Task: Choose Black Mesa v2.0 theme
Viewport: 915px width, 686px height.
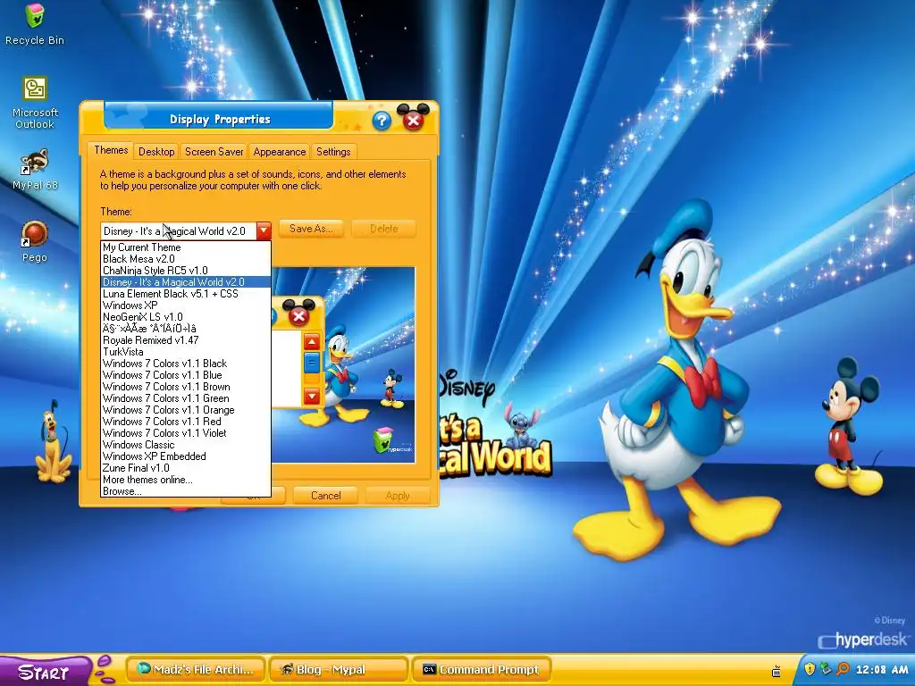Action: coord(186,259)
